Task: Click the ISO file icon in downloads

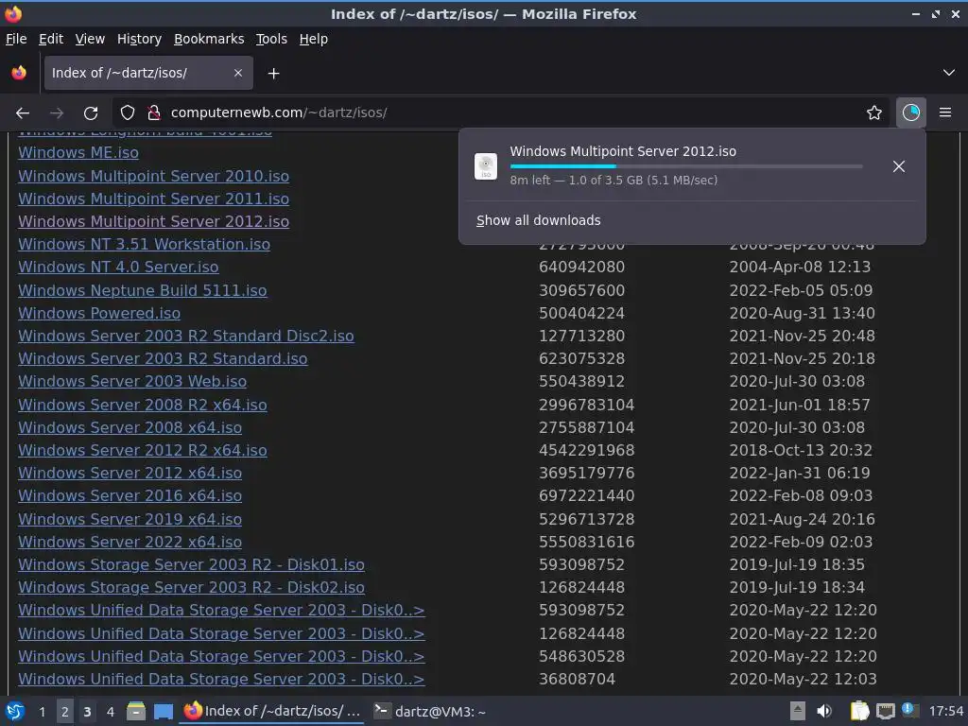Action: 486,166
